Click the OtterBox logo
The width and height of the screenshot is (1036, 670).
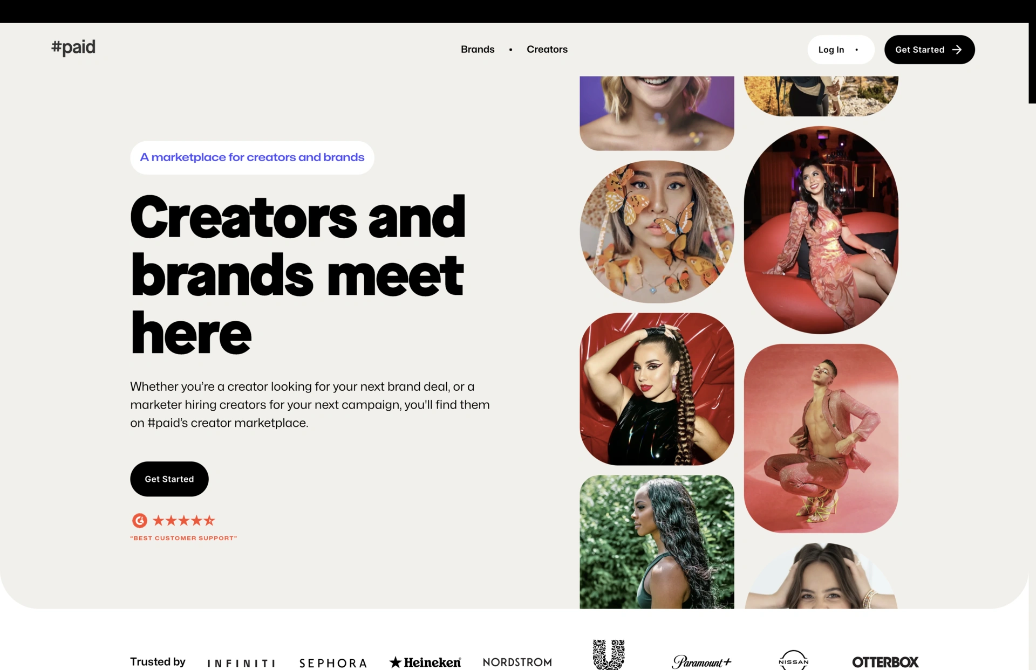coord(885,662)
